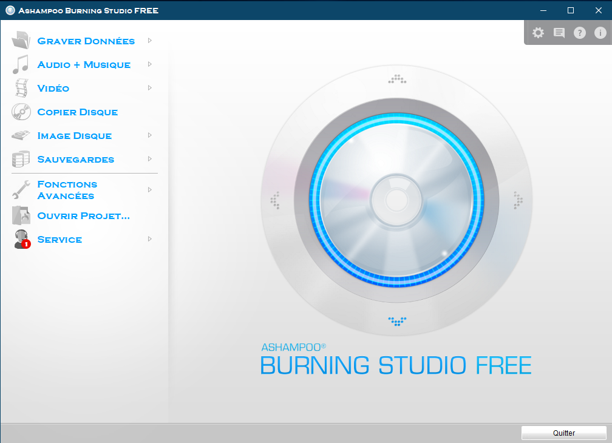Image resolution: width=612 pixels, height=443 pixels.
Task: Click the Service support agent icon
Action: pos(21,239)
